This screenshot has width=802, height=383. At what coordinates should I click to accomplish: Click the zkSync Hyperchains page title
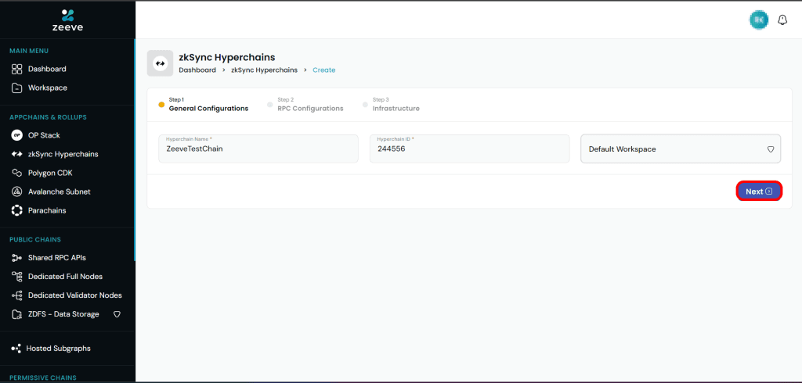pos(227,57)
